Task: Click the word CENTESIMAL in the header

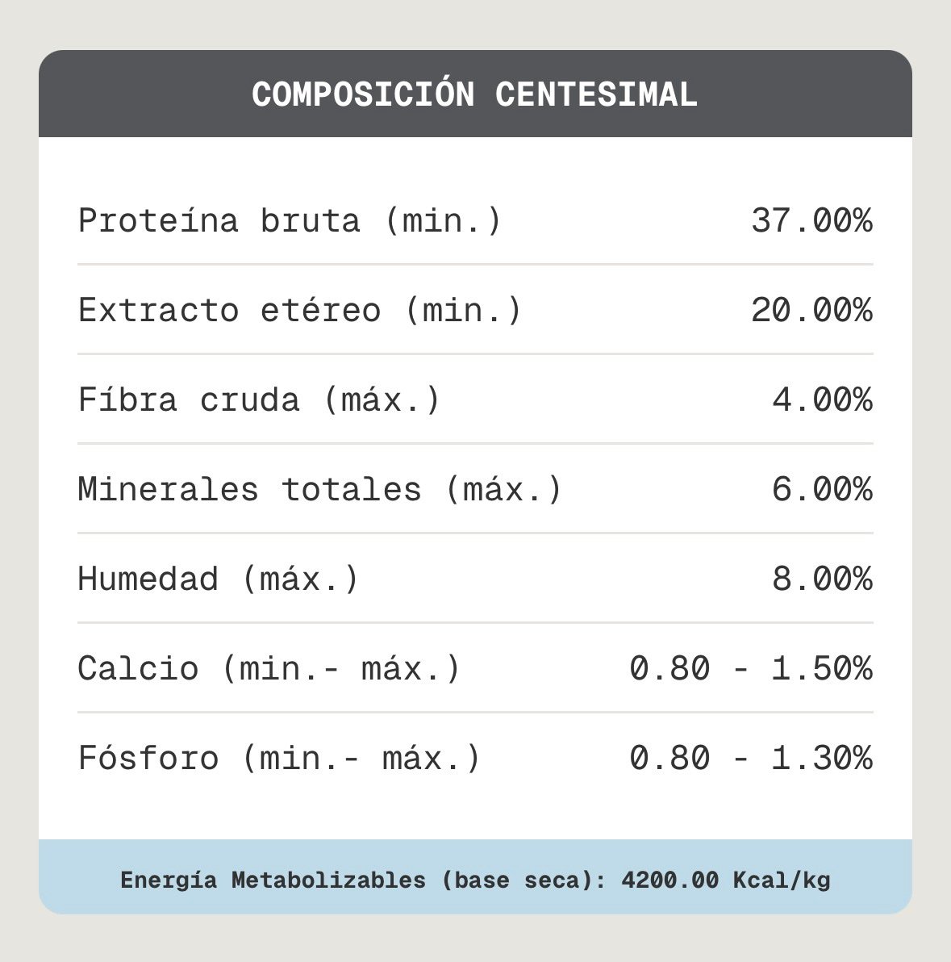Action: pyautogui.click(x=596, y=95)
